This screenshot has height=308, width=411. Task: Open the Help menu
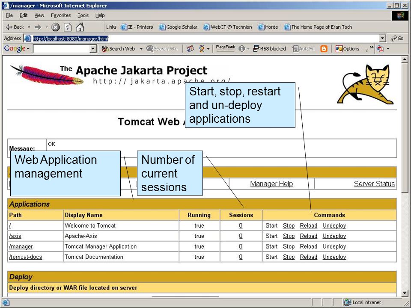point(100,15)
